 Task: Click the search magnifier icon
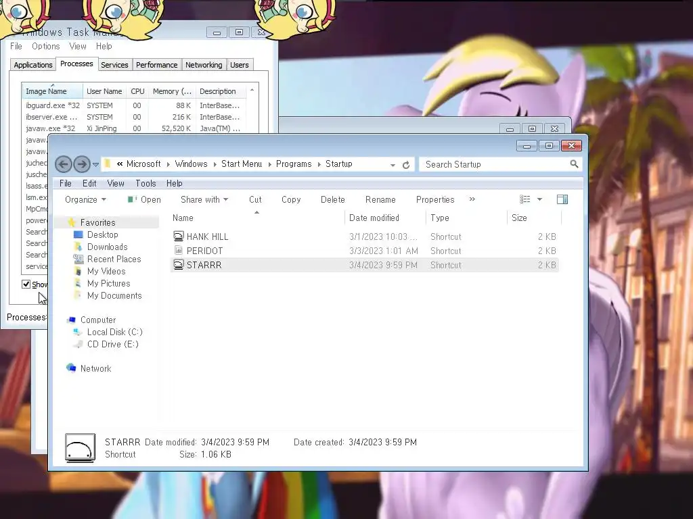pyautogui.click(x=574, y=164)
